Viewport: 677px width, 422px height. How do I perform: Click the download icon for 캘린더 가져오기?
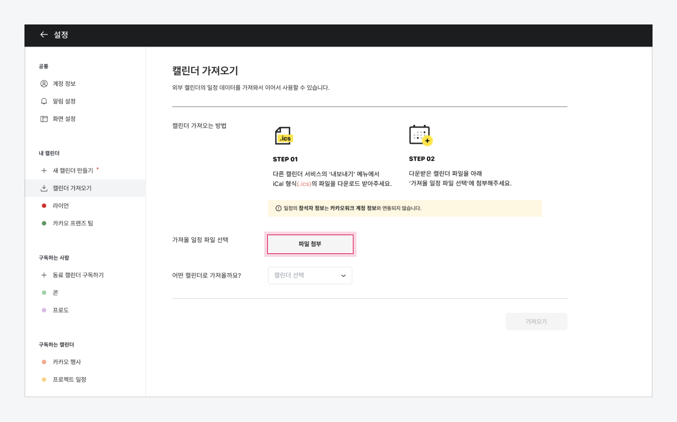coord(44,188)
